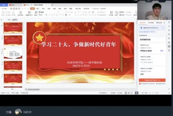
Task: Click the zoom out minus icon
Action: click(x=150, y=93)
